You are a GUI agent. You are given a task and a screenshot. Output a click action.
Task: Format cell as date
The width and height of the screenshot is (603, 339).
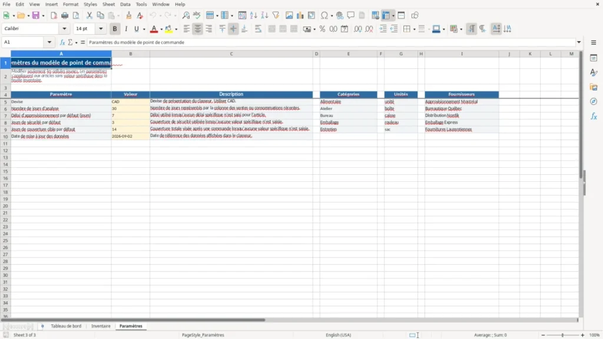click(x=344, y=29)
